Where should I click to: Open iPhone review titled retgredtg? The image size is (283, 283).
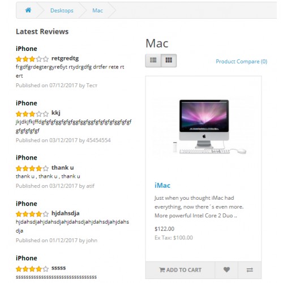(x=27, y=49)
